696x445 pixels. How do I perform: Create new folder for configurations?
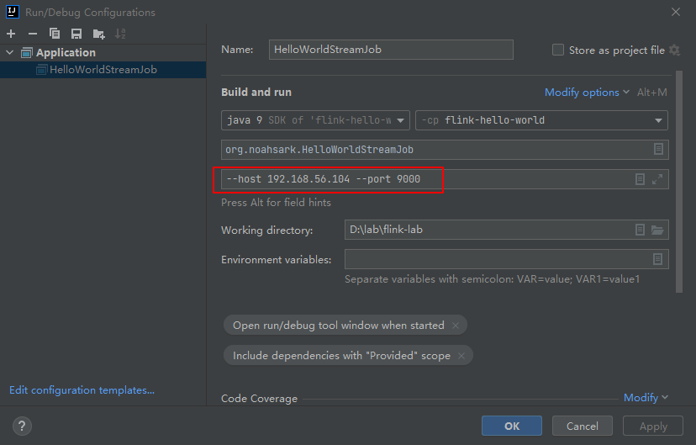coord(98,34)
